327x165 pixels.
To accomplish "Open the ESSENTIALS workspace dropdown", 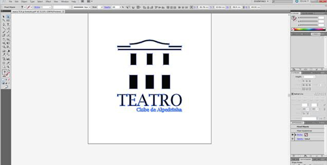I will tap(262, 1).
